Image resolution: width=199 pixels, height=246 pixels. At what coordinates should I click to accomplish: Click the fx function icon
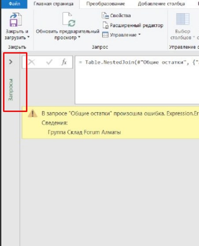[64, 62]
